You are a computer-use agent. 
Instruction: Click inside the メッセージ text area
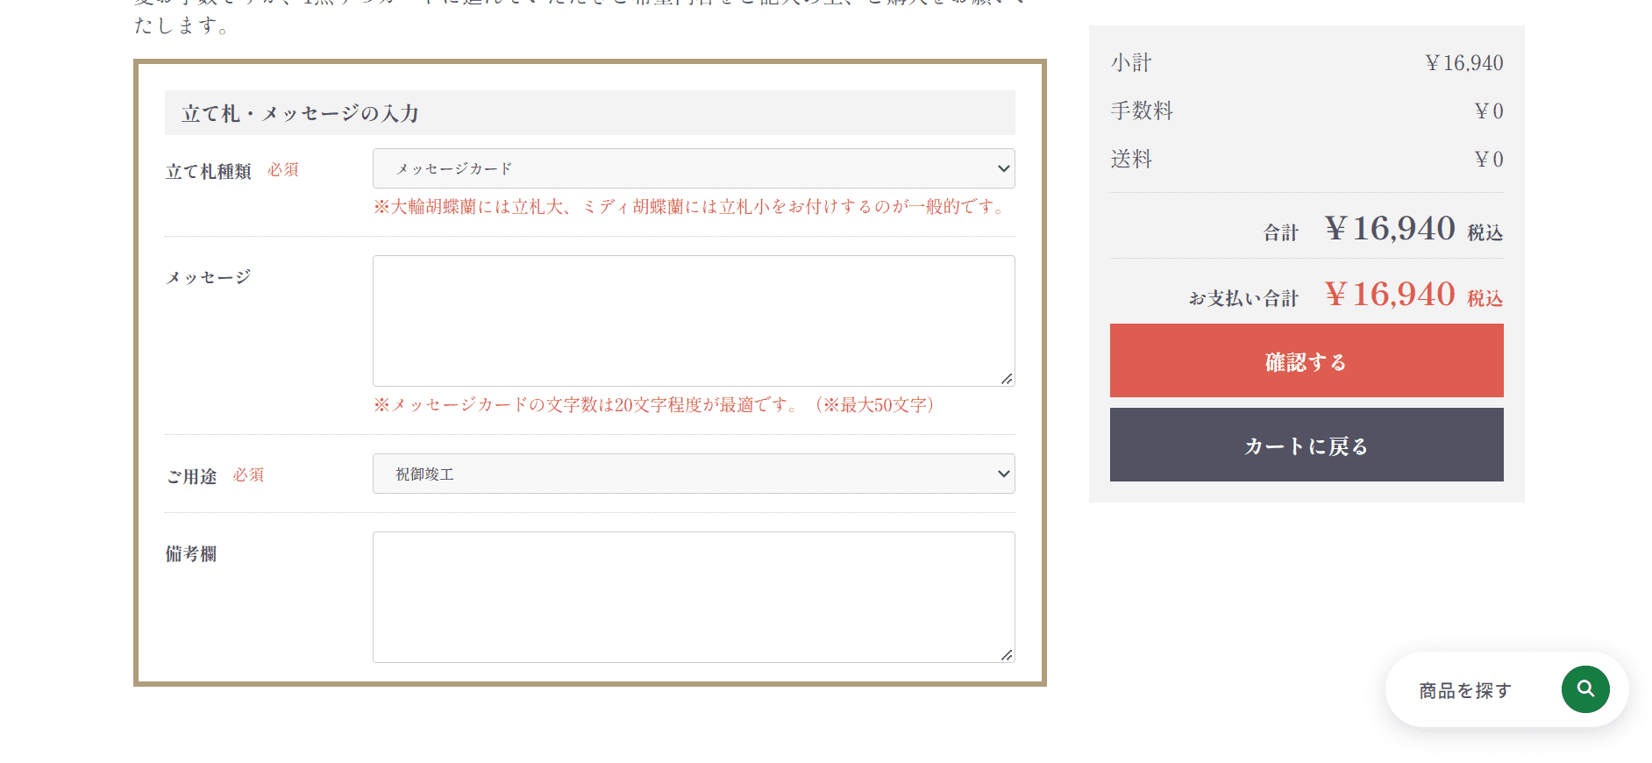pyautogui.click(x=694, y=321)
